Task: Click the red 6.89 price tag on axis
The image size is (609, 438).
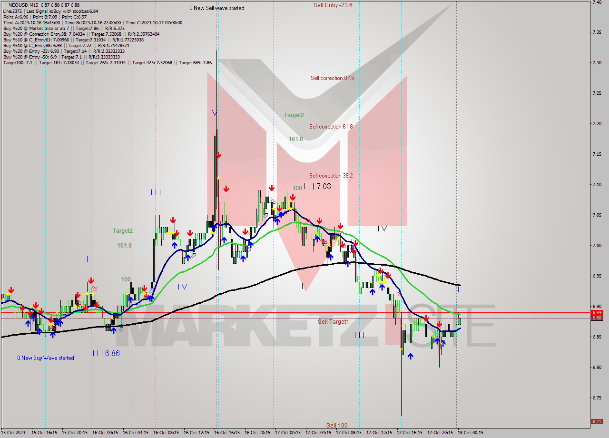Action: 597,313
